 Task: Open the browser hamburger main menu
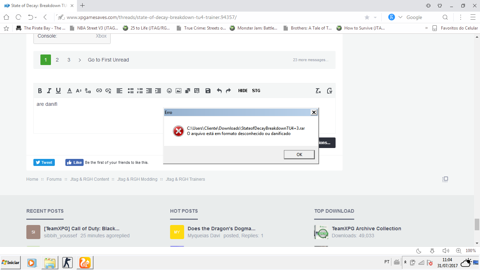473,17
